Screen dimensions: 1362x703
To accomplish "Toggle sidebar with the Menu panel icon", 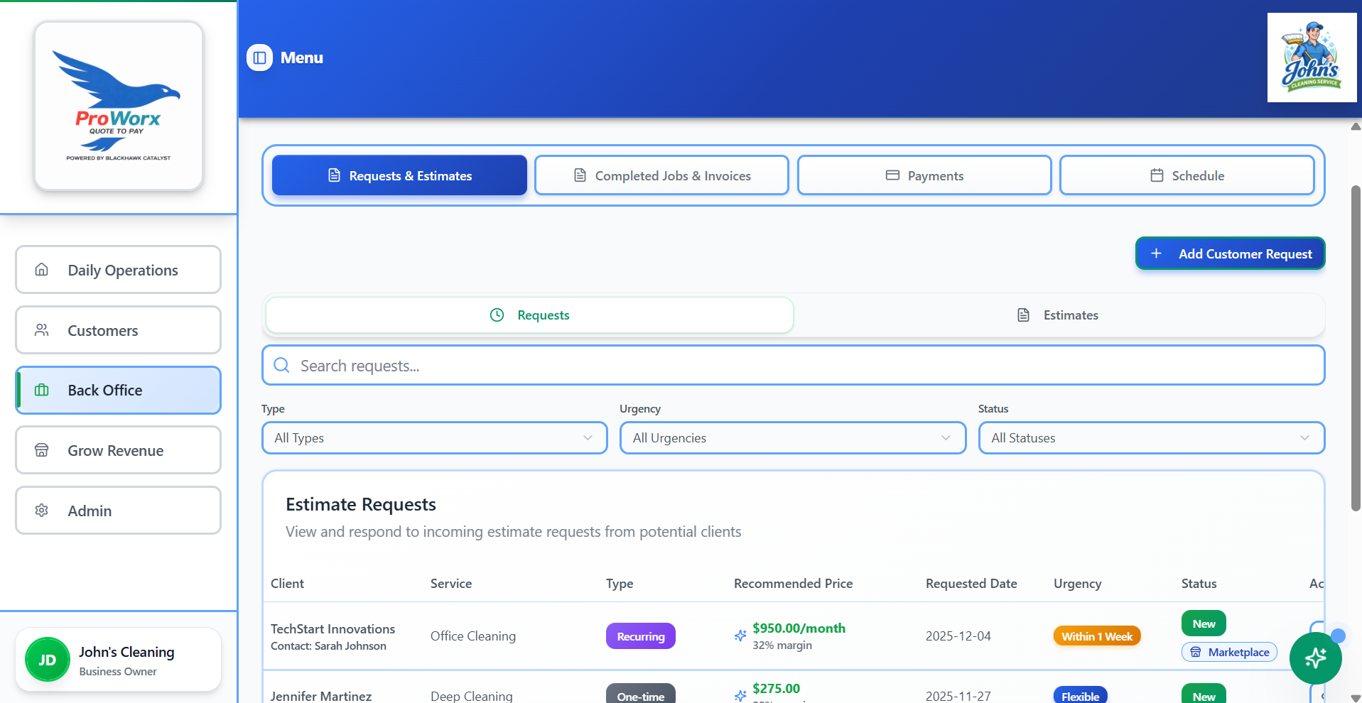I will pos(259,58).
